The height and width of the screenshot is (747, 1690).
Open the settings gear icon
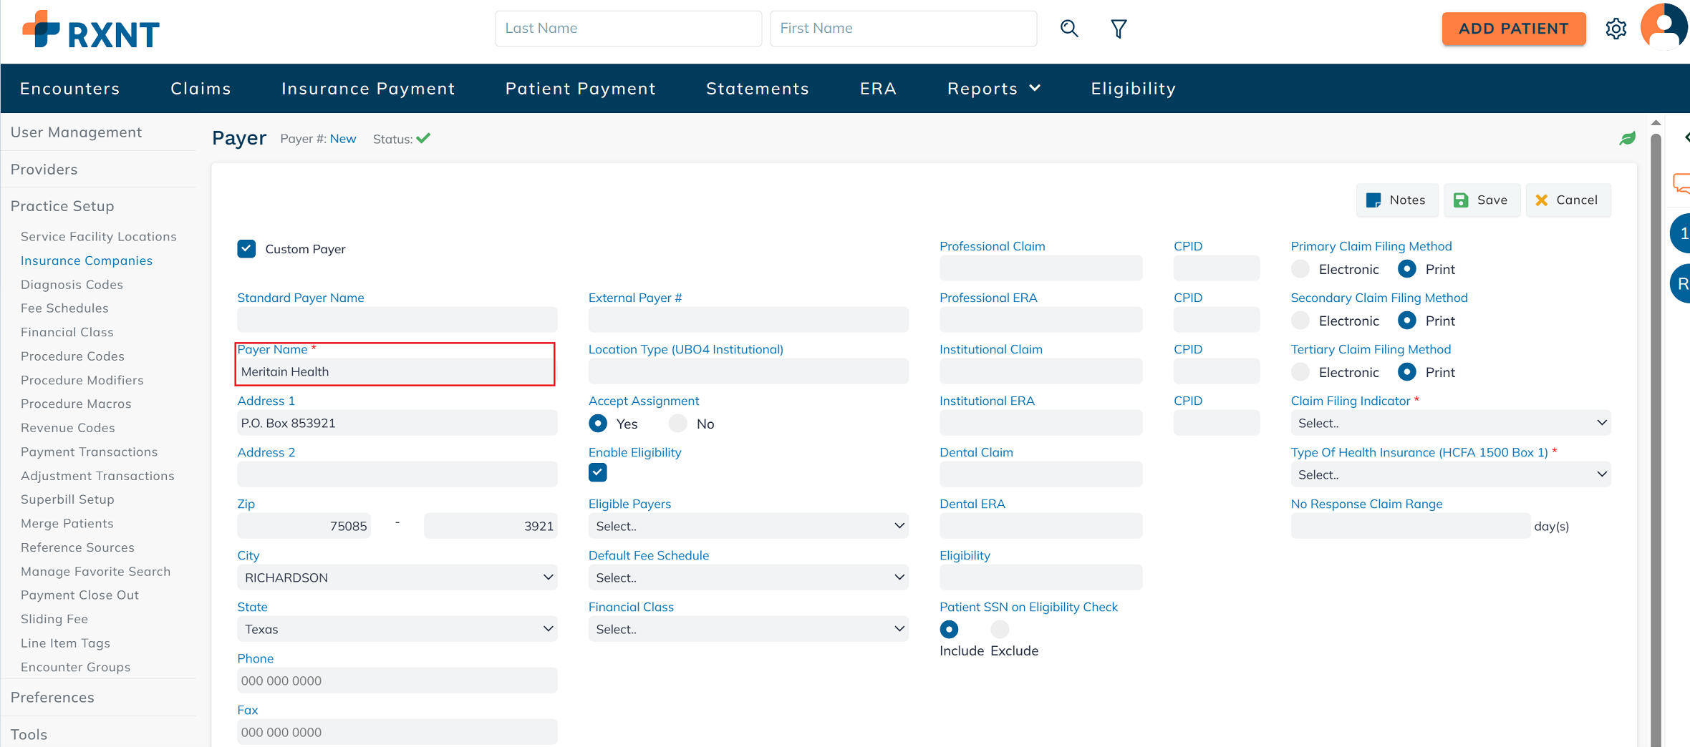1616,29
